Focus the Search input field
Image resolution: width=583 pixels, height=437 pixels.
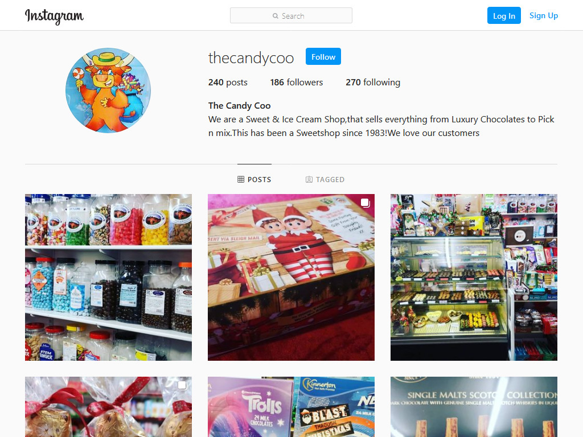pos(291,15)
